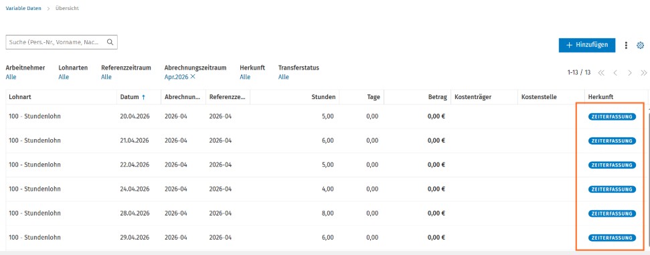The width and height of the screenshot is (650, 255).
Task: Select date cell 21.04.2026
Action: [x=135, y=141]
